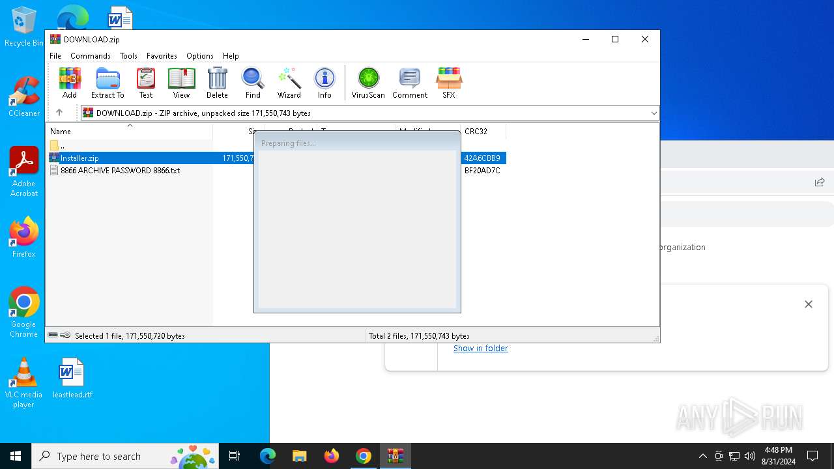Image resolution: width=834 pixels, height=469 pixels.
Task: Open leastlead.rtf desktop file
Action: click(x=72, y=378)
